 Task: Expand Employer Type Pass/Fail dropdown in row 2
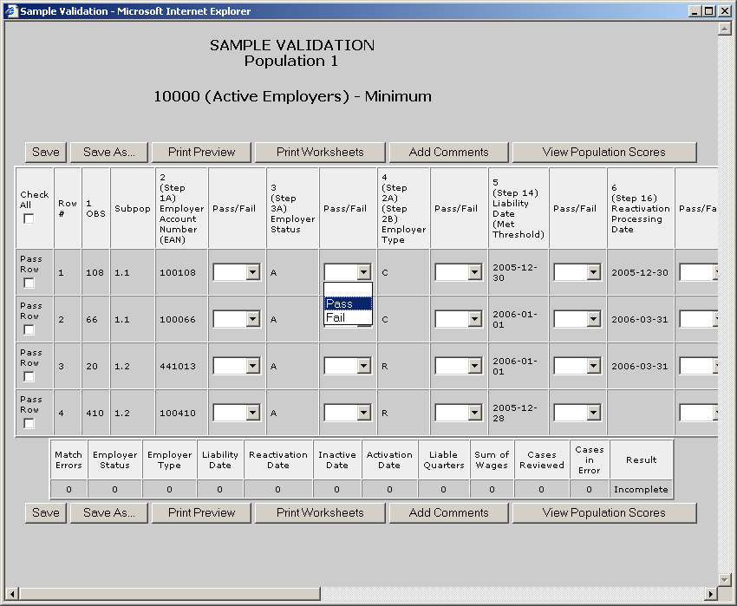(x=458, y=319)
